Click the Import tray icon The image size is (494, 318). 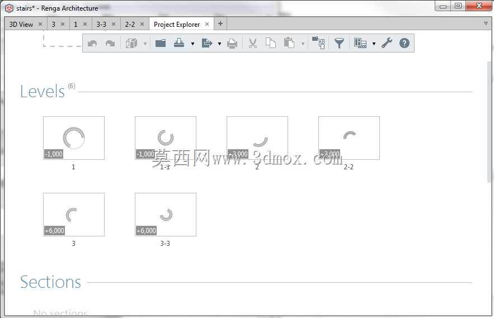point(179,43)
